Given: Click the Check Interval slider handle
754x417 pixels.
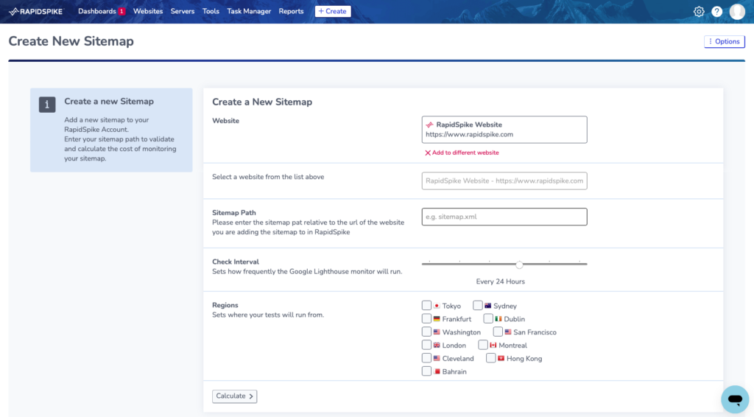Looking at the screenshot, I should click(519, 264).
